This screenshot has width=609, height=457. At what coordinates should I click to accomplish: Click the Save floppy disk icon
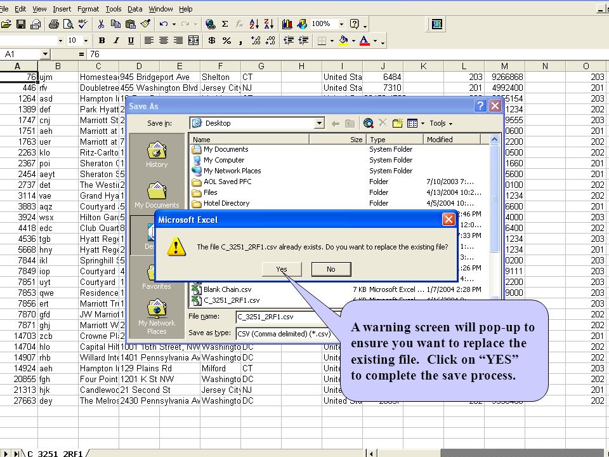coord(21,24)
